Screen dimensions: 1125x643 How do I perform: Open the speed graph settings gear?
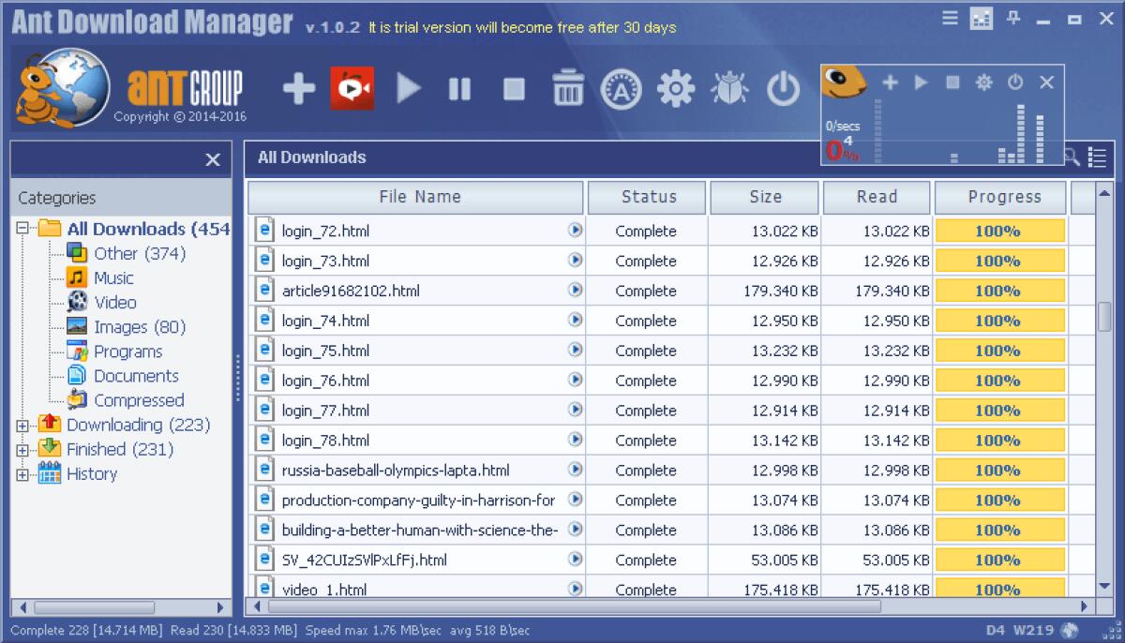(983, 82)
